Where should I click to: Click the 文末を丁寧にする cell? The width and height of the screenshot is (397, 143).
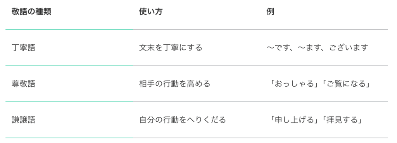pyautogui.click(x=171, y=47)
